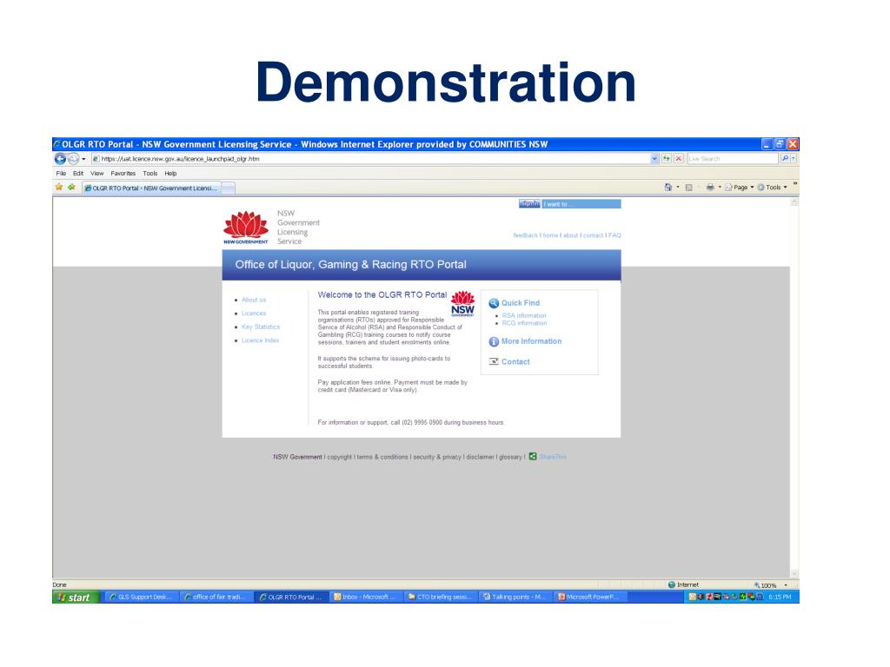The height and width of the screenshot is (667, 890).
Task: Open the Licence Index sidebar link
Action: (x=261, y=340)
